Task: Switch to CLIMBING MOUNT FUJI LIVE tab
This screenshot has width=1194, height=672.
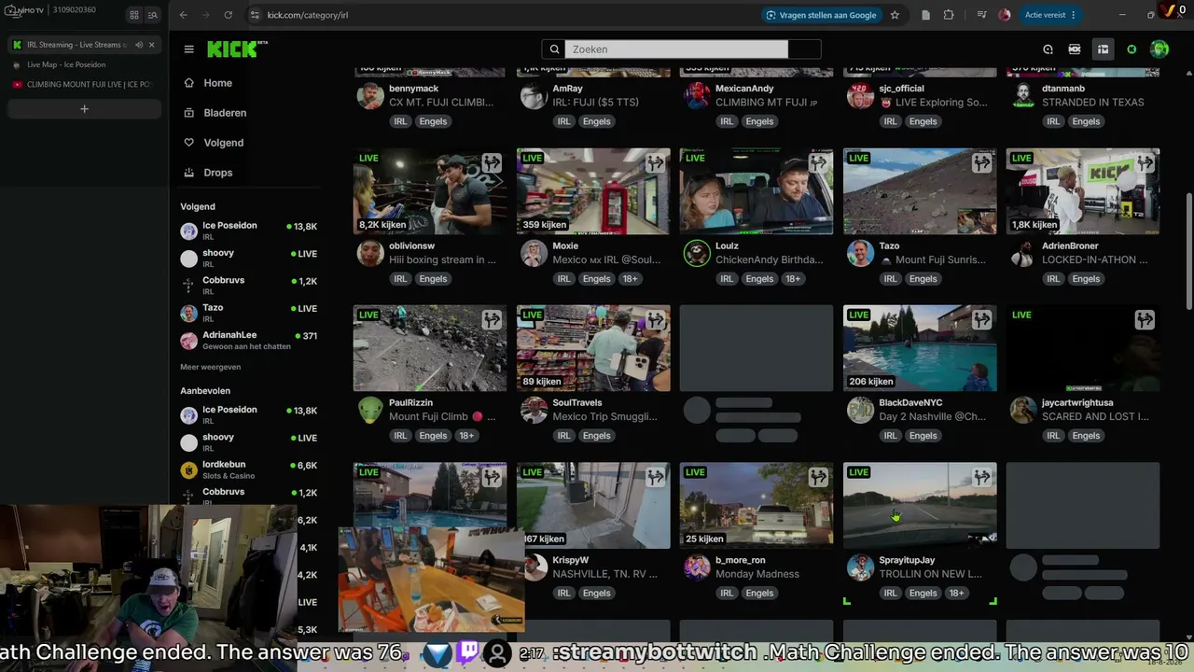Action: 84,84
